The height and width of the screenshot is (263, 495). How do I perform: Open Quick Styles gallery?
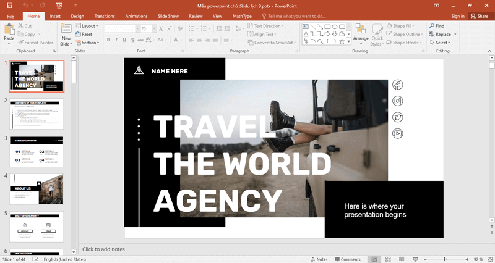pos(377,35)
